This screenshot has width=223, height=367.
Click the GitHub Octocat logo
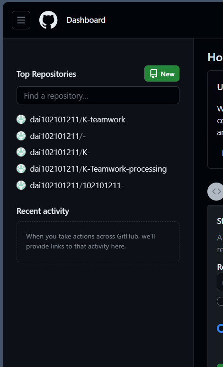(48, 20)
